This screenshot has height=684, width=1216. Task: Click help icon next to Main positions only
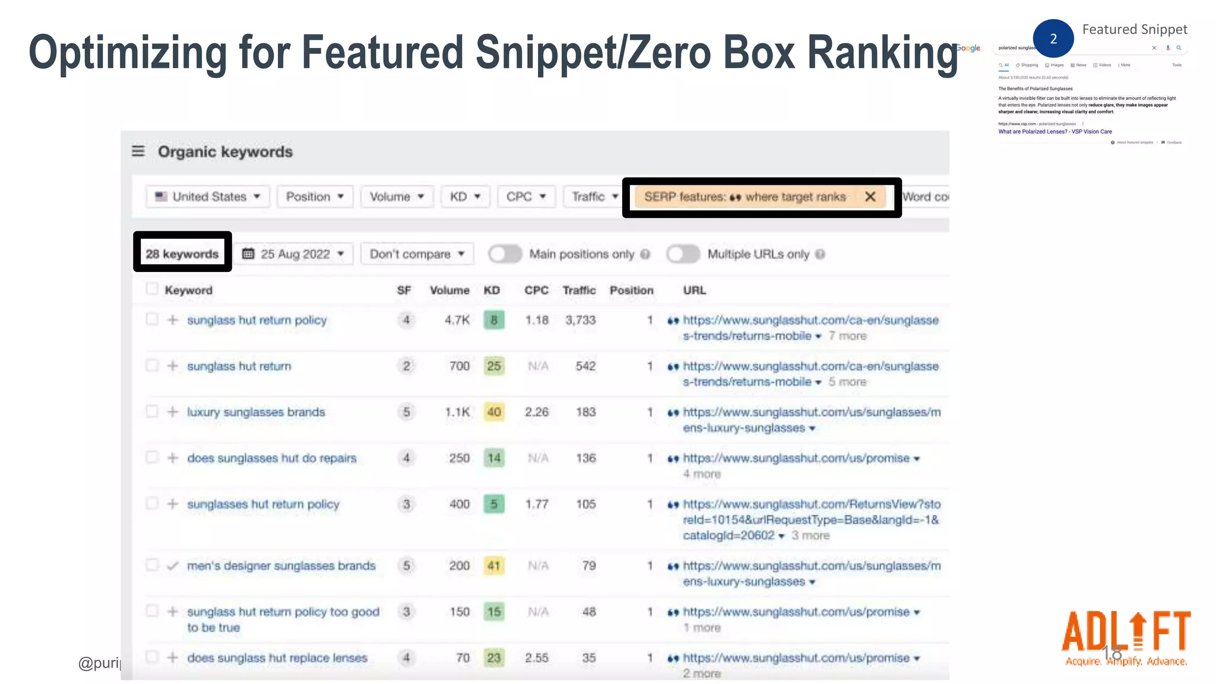click(645, 254)
